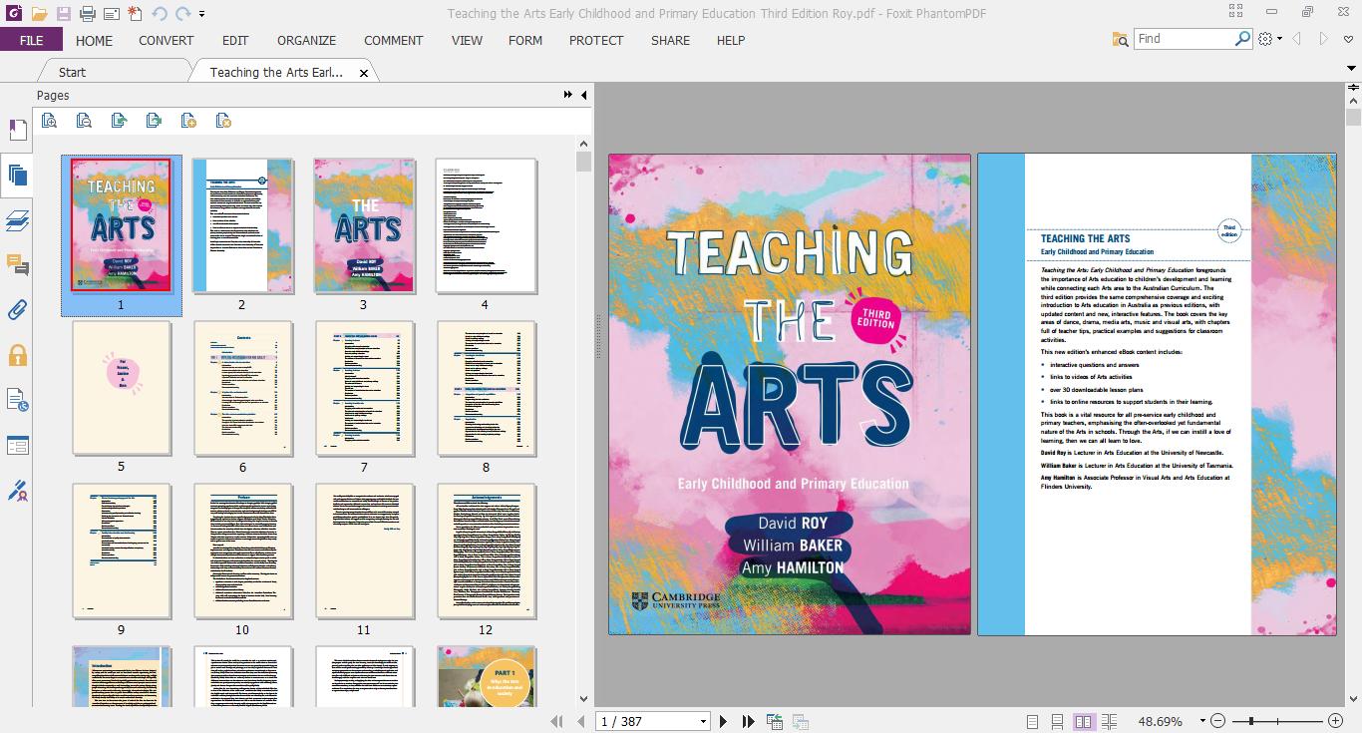
Task: Create a new blank PDF from toolbar
Action: tap(135, 14)
